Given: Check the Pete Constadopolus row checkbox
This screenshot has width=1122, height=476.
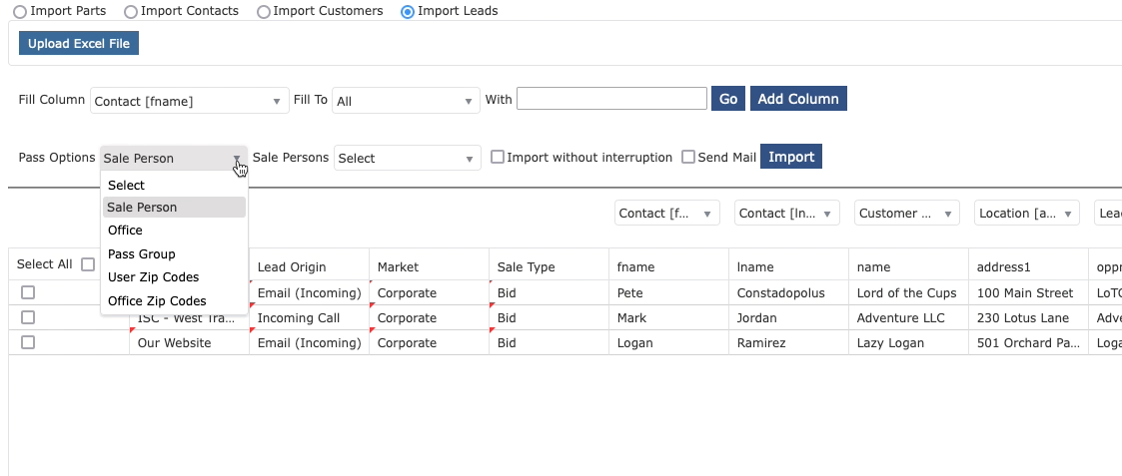Looking at the screenshot, I should pyautogui.click(x=28, y=292).
